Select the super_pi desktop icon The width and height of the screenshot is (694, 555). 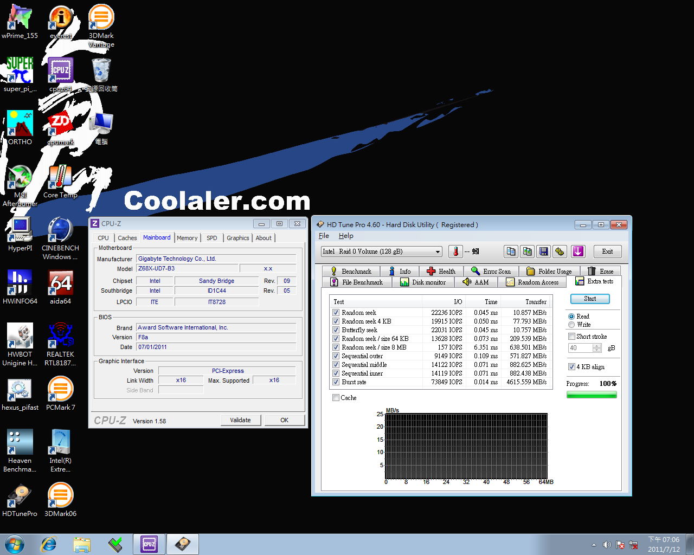pyautogui.click(x=20, y=75)
